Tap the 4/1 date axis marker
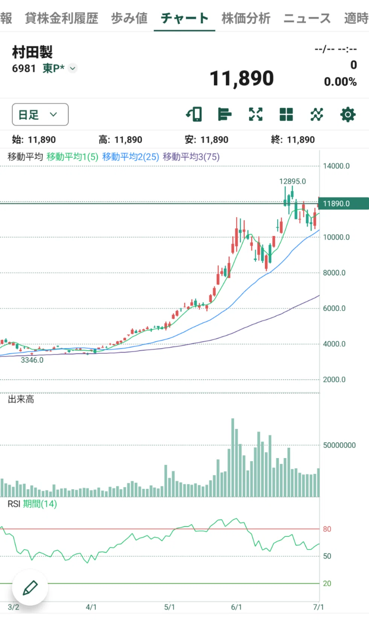The image size is (369, 620). click(x=91, y=607)
